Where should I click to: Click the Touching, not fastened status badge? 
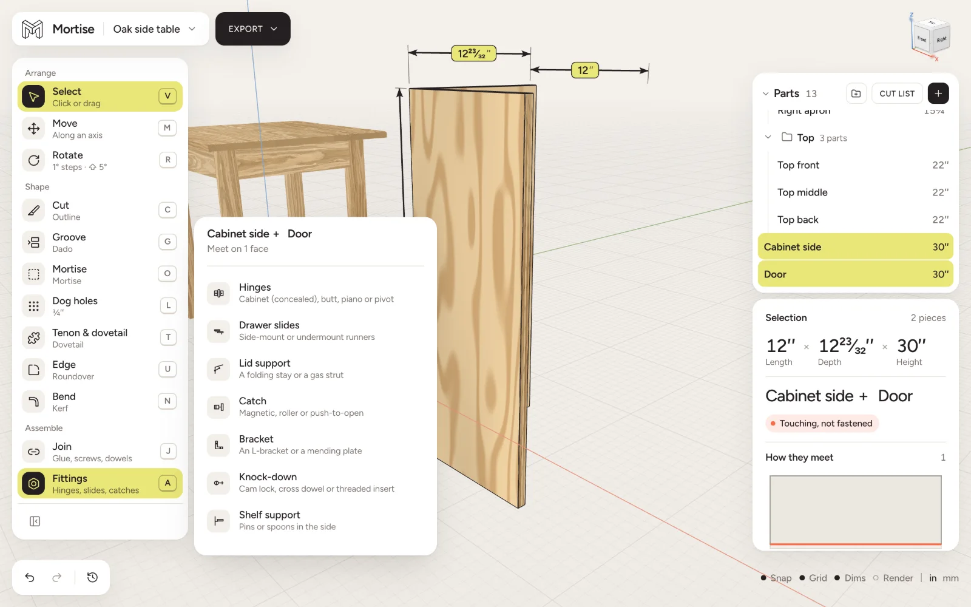coord(822,424)
